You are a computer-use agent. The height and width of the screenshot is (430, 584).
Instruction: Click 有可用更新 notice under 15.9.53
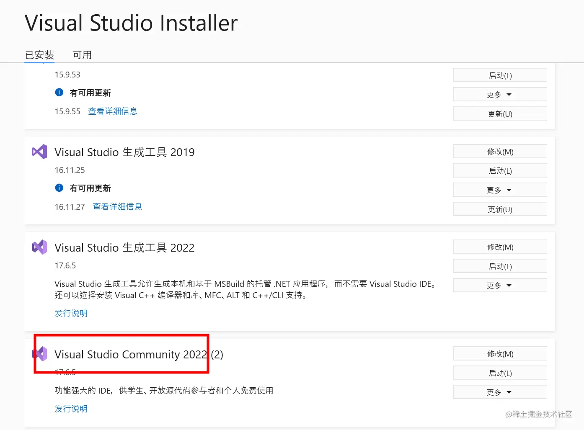click(90, 93)
